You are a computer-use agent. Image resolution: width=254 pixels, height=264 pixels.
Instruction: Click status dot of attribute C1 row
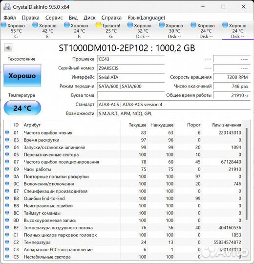(x=7, y=235)
